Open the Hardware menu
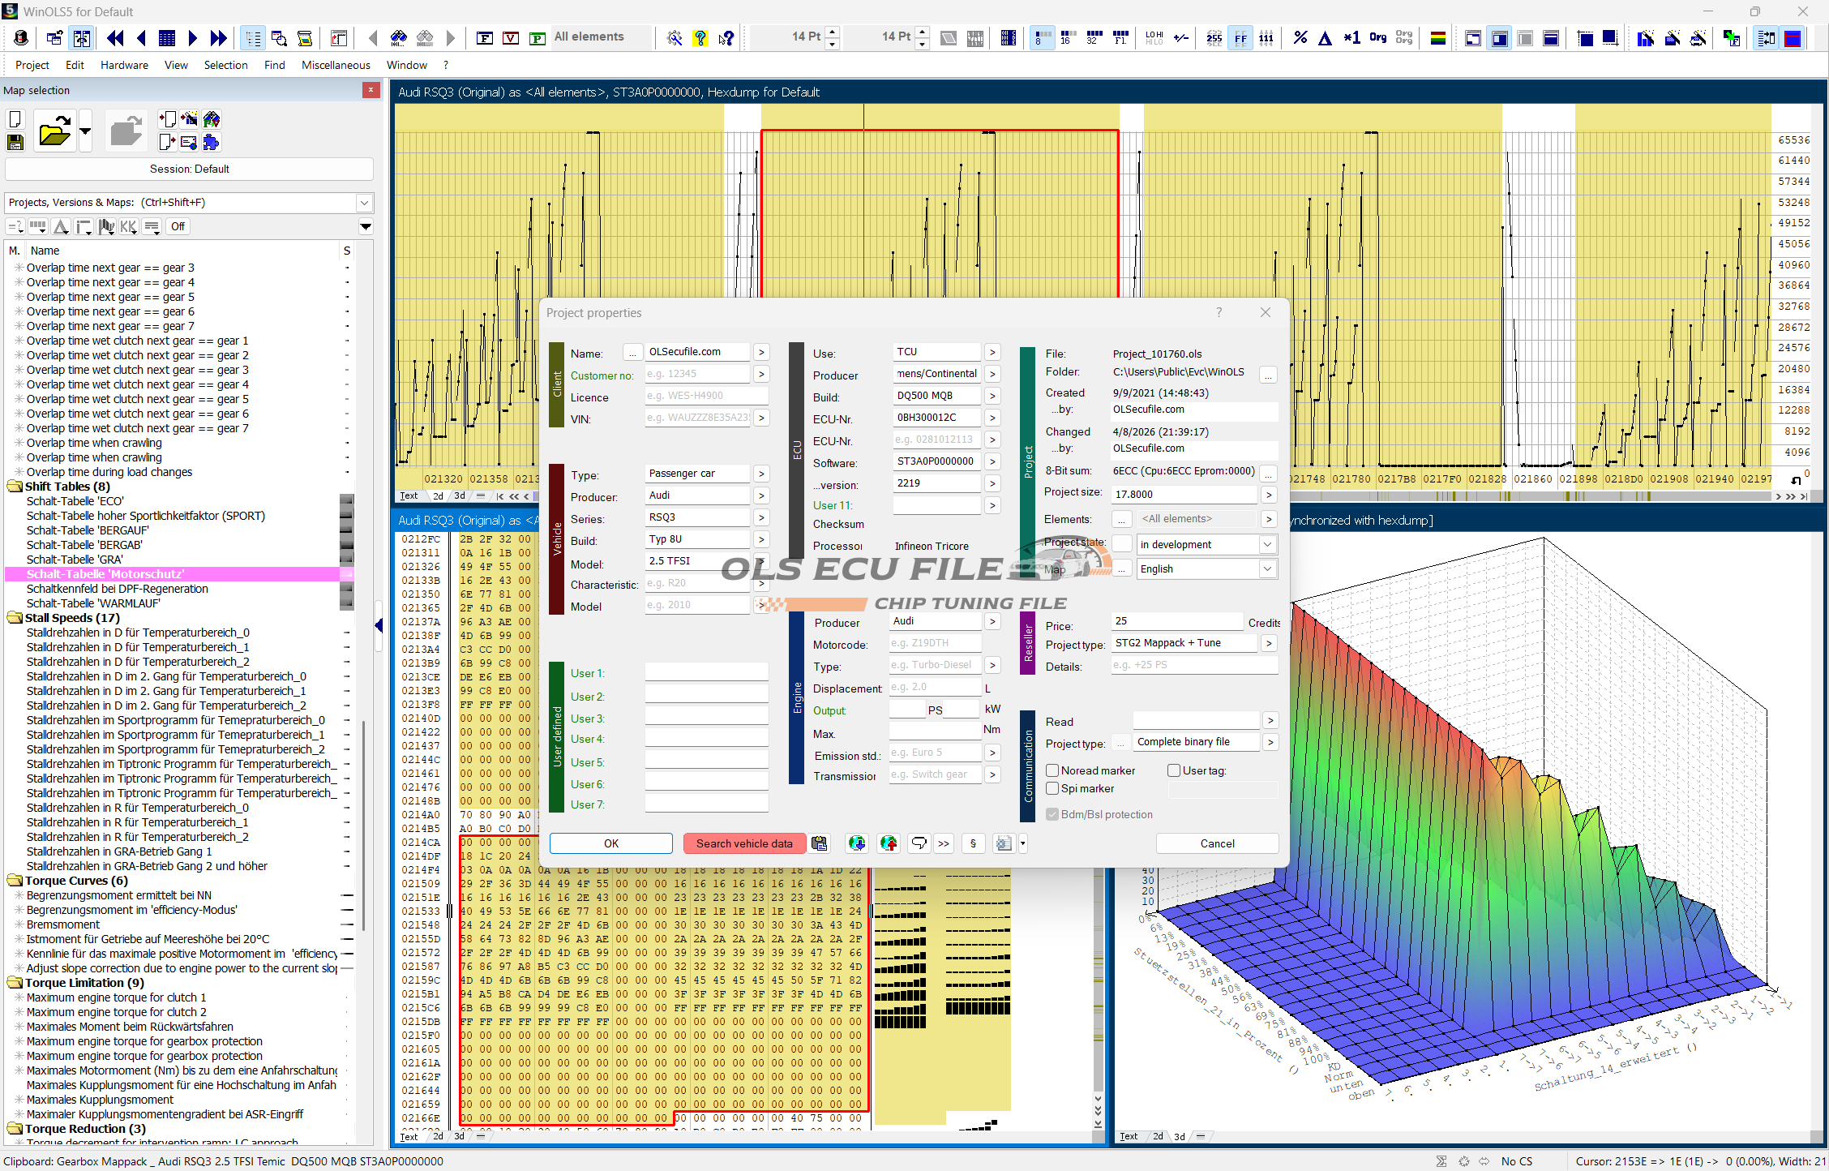Viewport: 1829px width, 1171px height. click(124, 65)
